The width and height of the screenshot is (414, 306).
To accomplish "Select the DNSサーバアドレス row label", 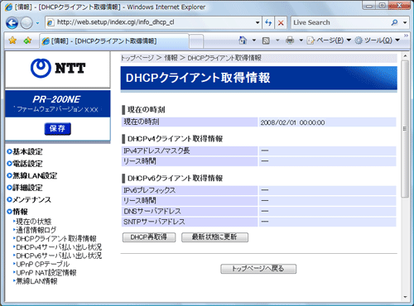I will pyautogui.click(x=152, y=212).
